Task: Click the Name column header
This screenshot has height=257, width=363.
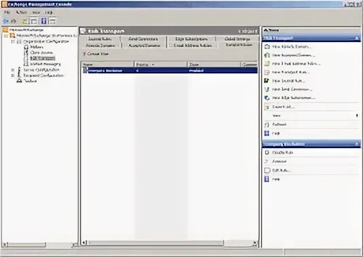Action: (107, 65)
